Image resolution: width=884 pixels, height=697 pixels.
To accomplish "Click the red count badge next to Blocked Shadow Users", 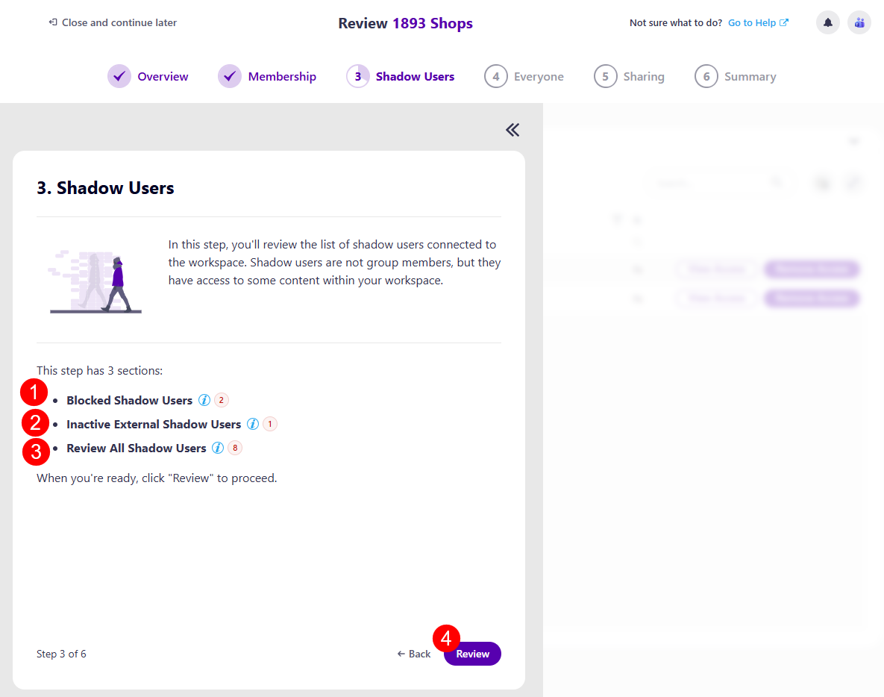I will click(x=221, y=400).
